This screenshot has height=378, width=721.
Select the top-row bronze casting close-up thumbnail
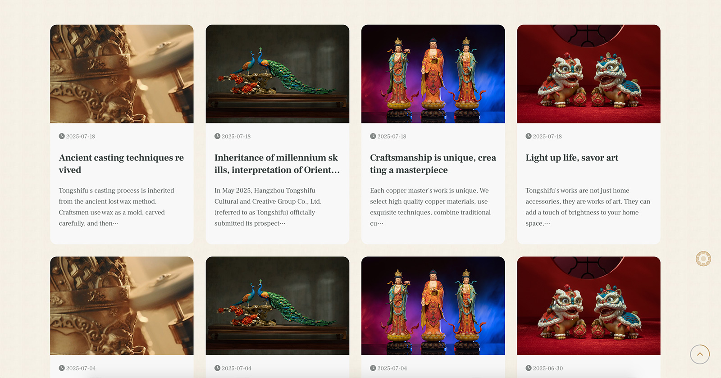pyautogui.click(x=122, y=74)
